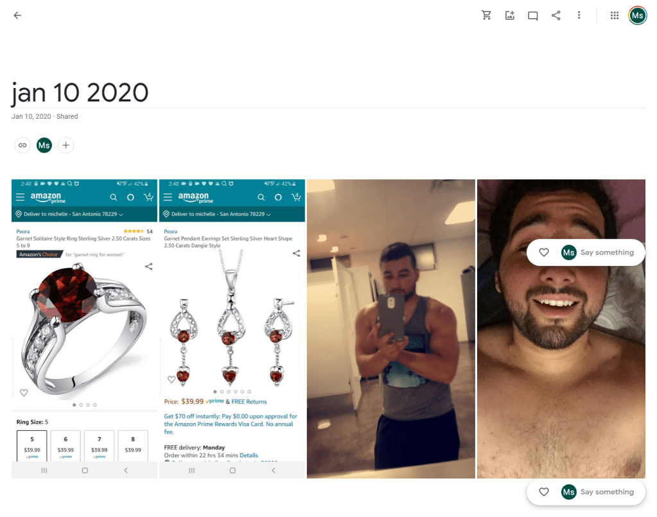657x517 pixels.
Task: Open the three-dot more options menu
Action: coord(579,15)
